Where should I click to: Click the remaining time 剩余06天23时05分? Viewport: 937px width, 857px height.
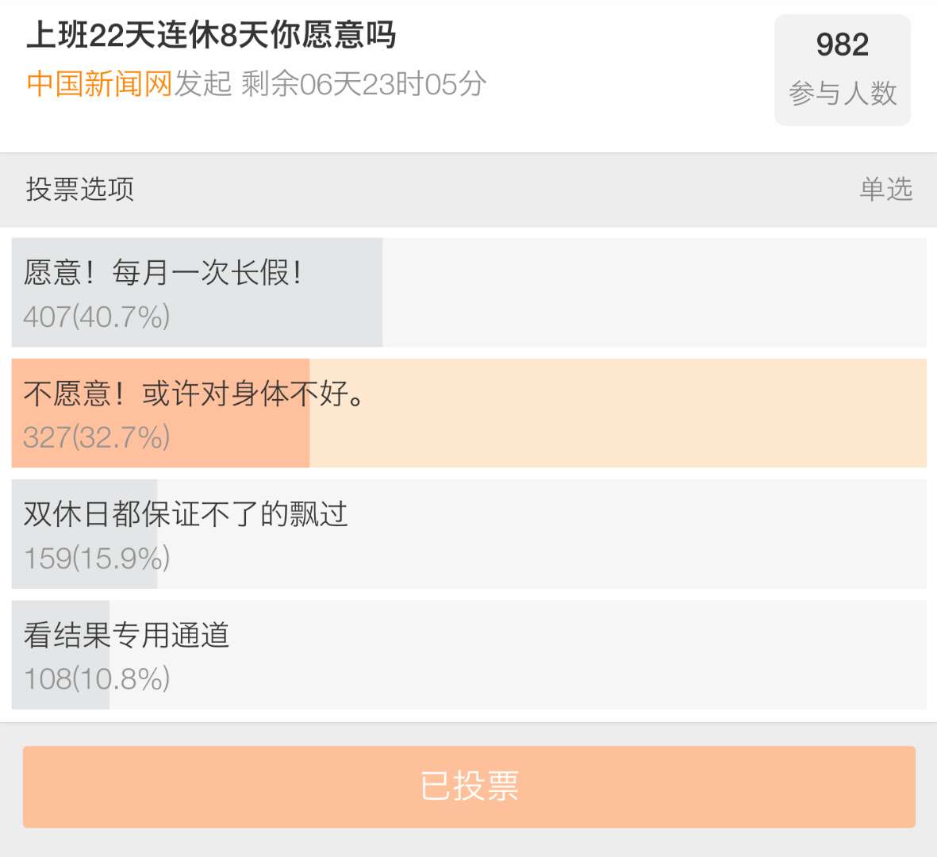(x=364, y=83)
